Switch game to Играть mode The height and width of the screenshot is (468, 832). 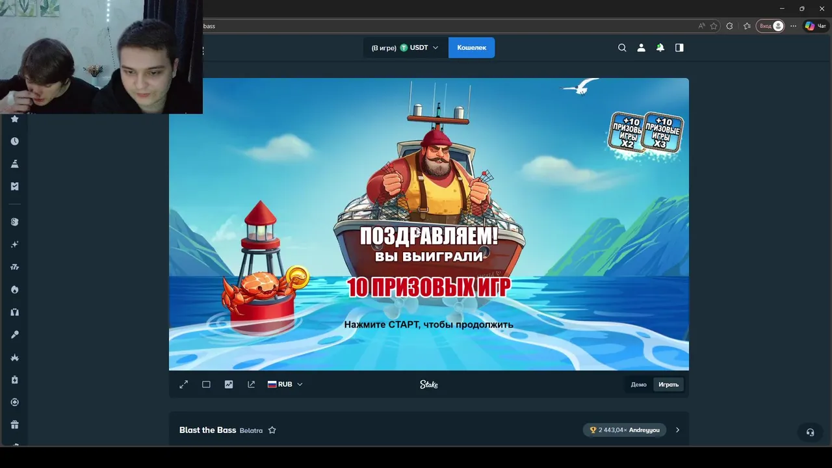pos(668,385)
